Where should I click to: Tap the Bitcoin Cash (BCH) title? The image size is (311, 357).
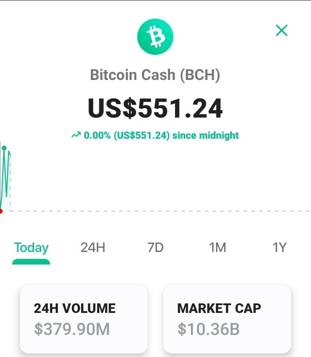pyautogui.click(x=155, y=75)
